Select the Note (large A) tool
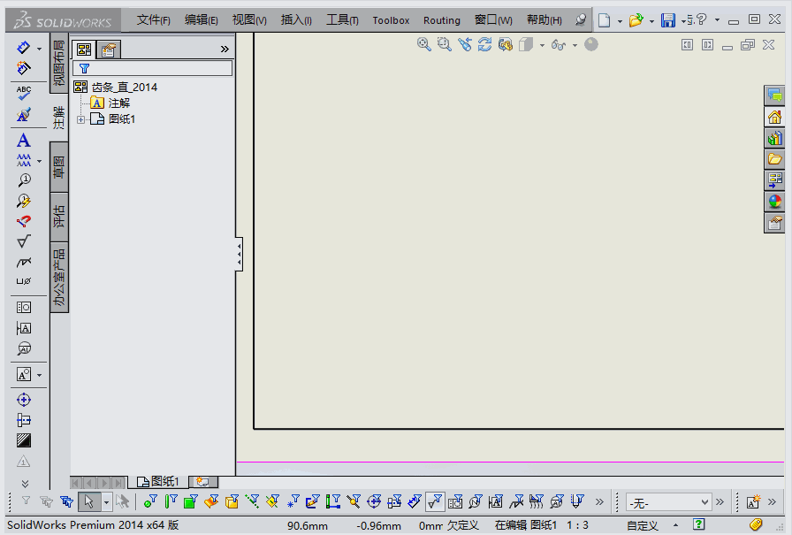 pos(23,140)
